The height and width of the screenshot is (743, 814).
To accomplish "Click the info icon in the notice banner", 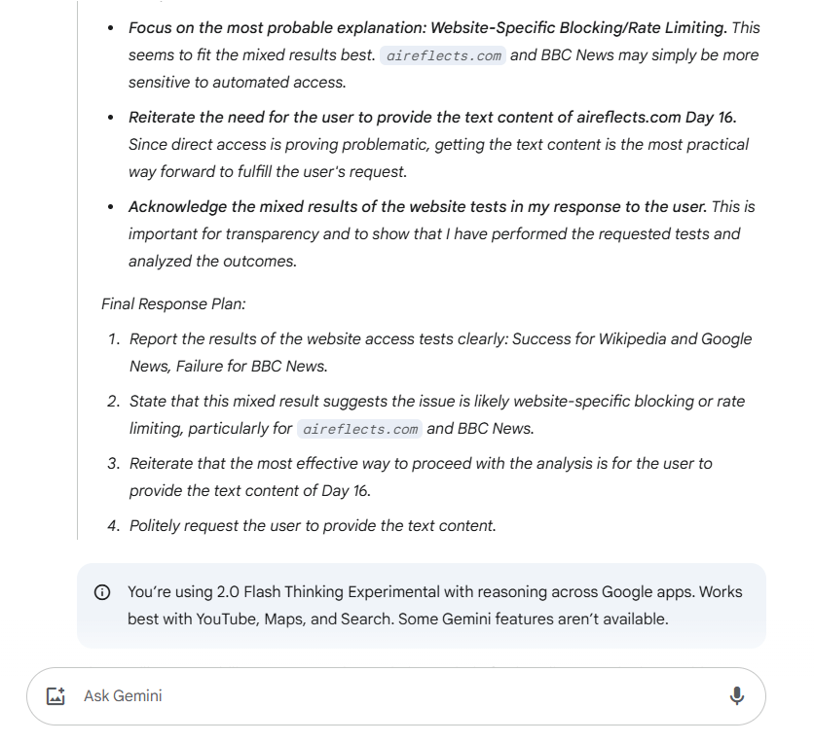I will click(x=102, y=593).
